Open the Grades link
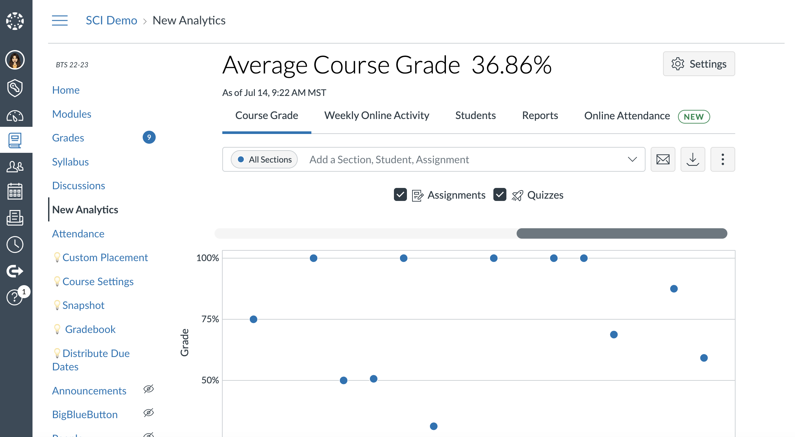This screenshot has width=795, height=437. point(68,138)
